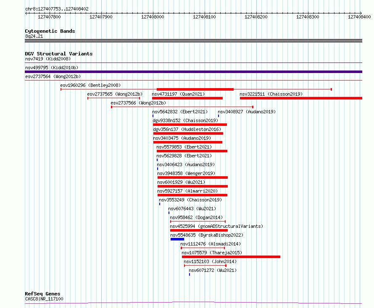Select the nsv6001929 red feature bar
The height and width of the screenshot is (308, 374).
(x=193, y=186)
